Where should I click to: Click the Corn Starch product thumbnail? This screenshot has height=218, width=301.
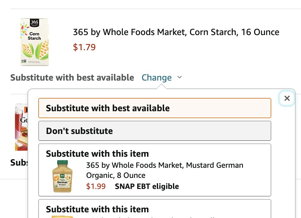[x=34, y=42]
